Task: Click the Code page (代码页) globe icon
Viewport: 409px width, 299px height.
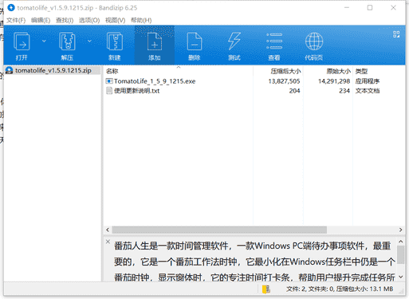Action: tap(314, 41)
